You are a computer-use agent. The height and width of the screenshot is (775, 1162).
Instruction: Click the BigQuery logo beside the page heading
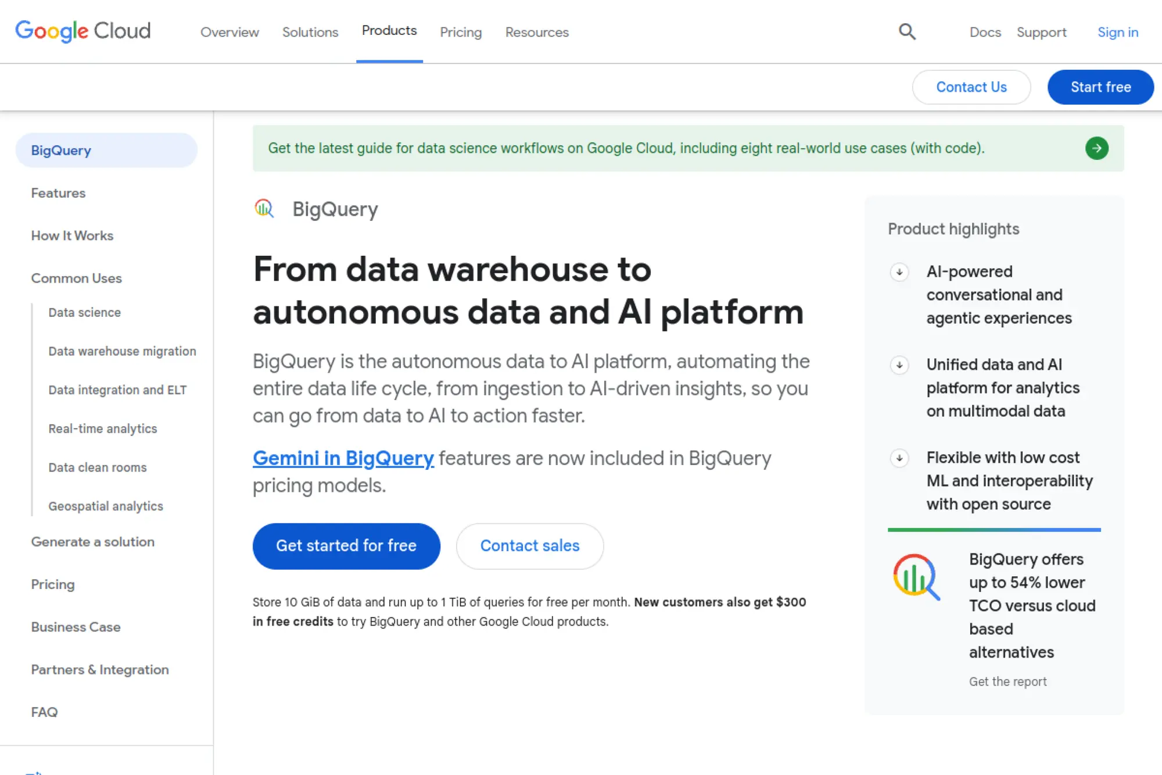(265, 209)
